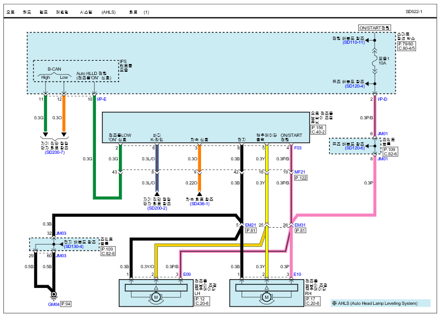The height and width of the screenshot is (318, 441).
Task: Click the High B-CAN terminal label
Action: coord(45,77)
